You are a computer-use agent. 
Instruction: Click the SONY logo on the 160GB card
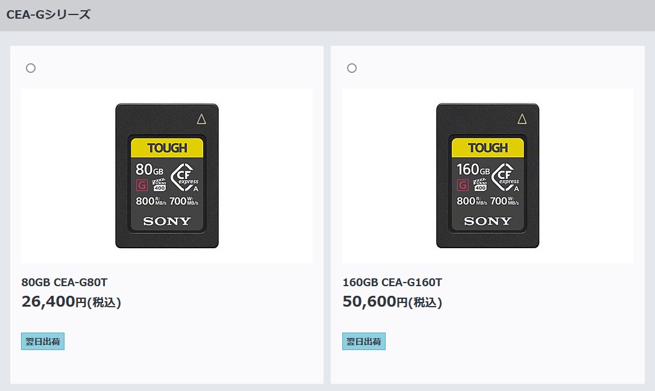pos(488,221)
